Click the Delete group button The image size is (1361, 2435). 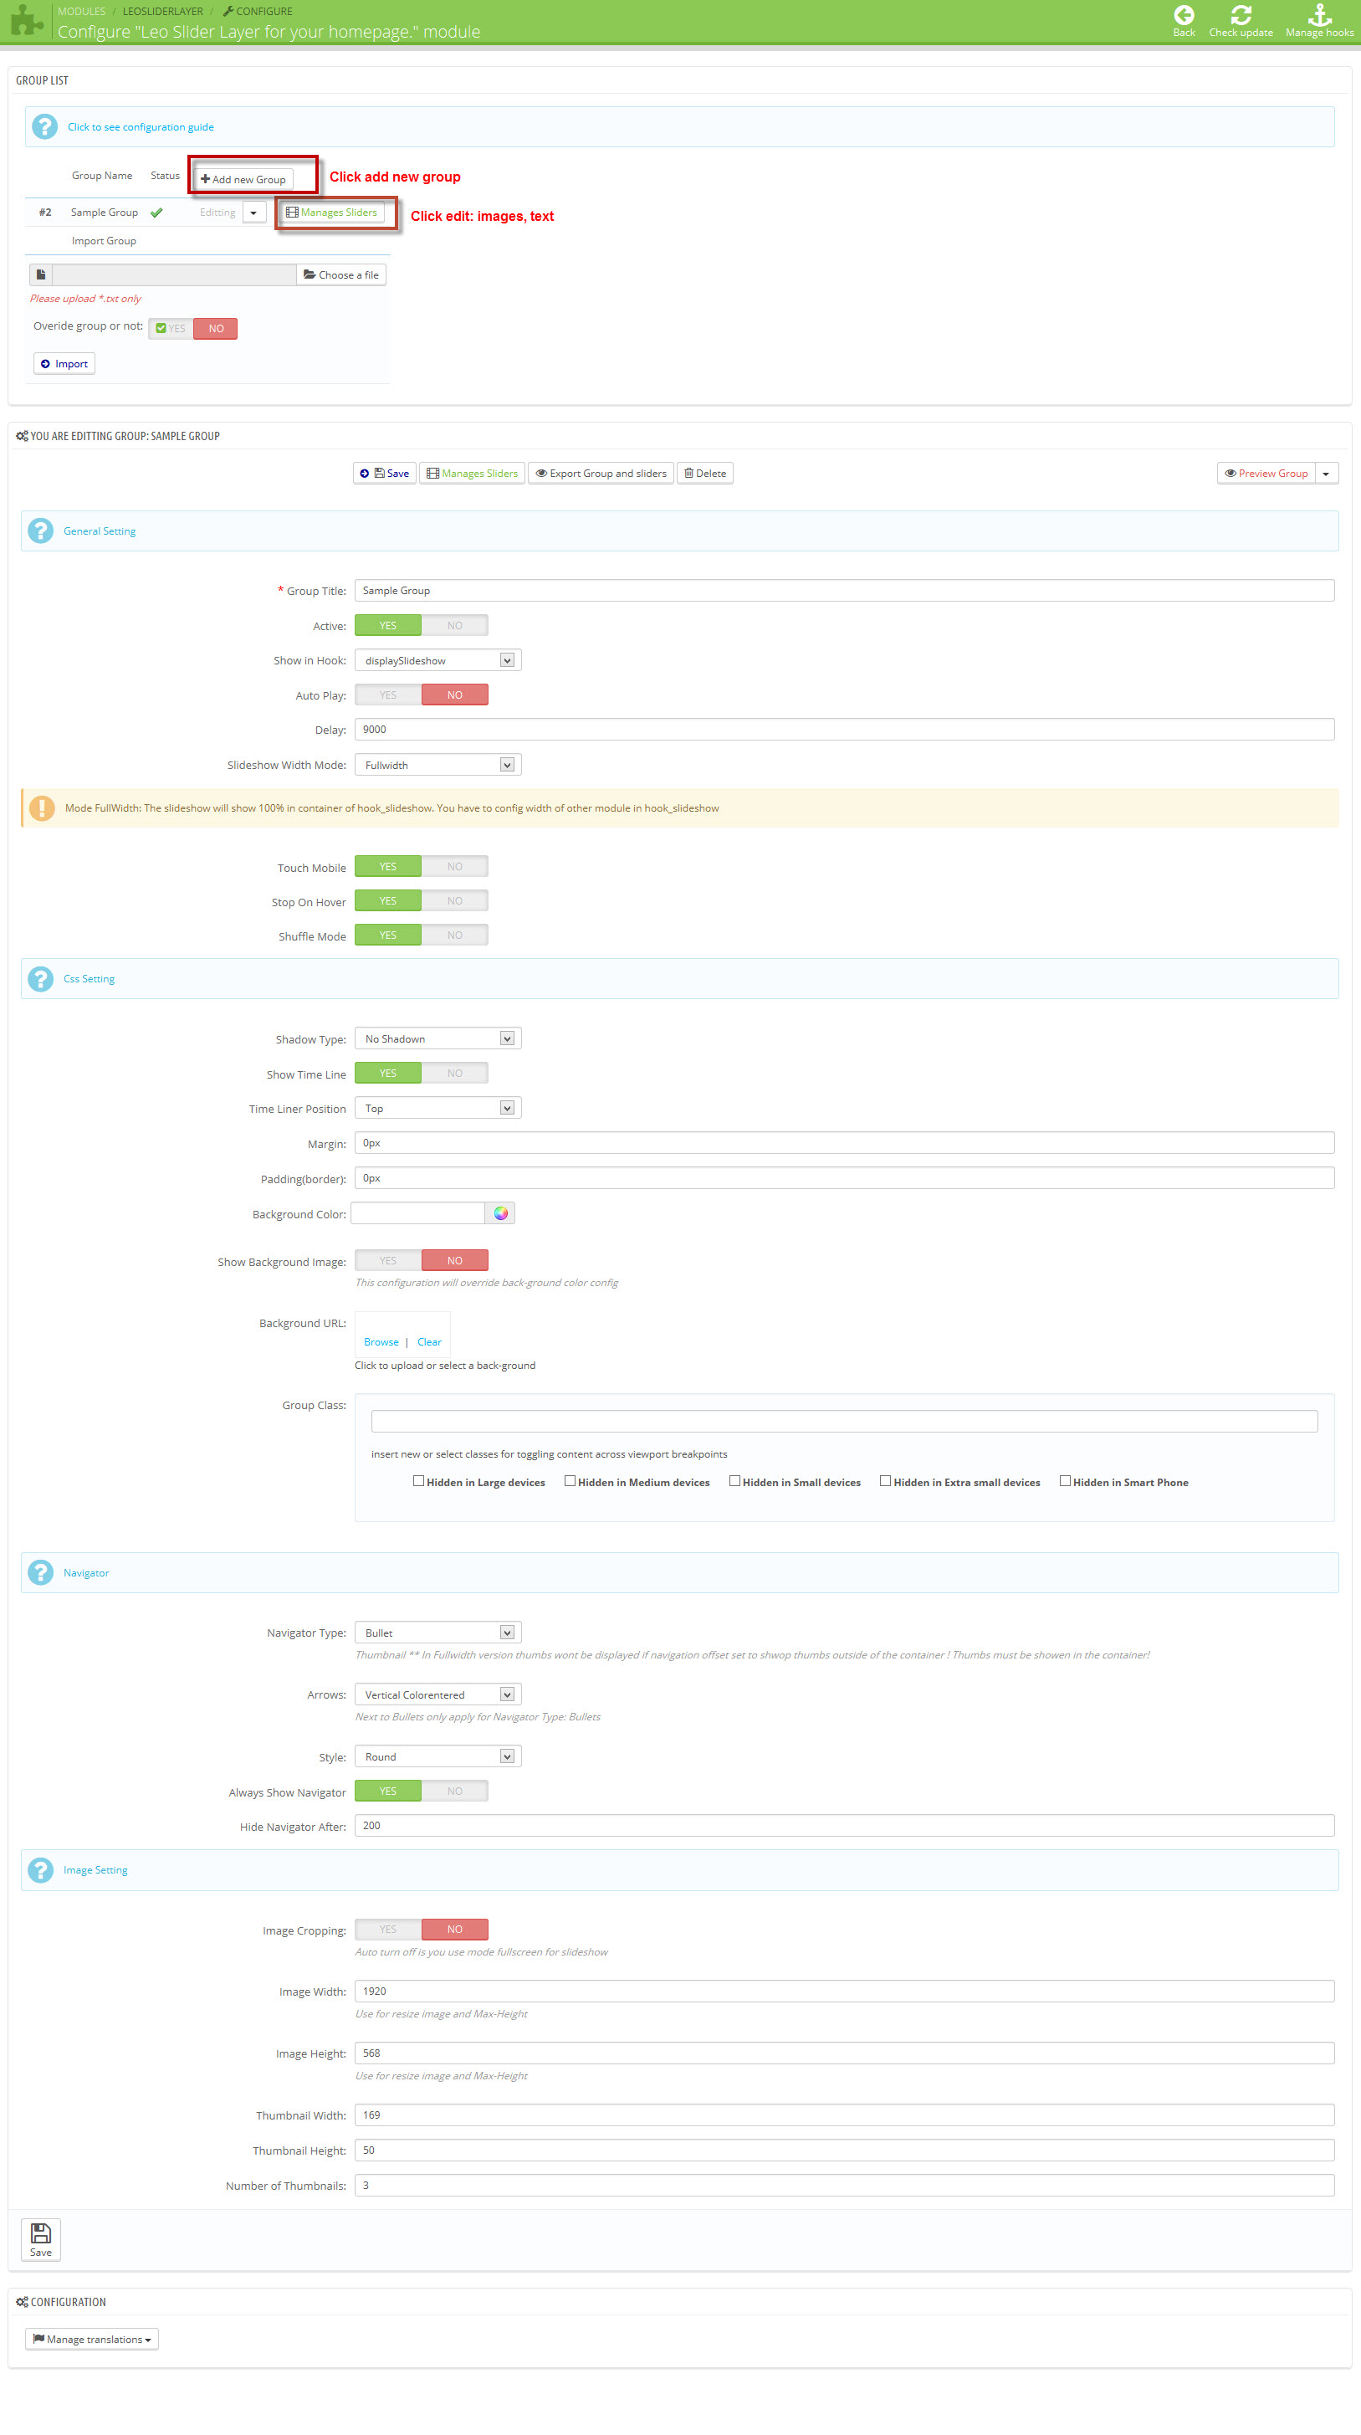[x=705, y=474]
